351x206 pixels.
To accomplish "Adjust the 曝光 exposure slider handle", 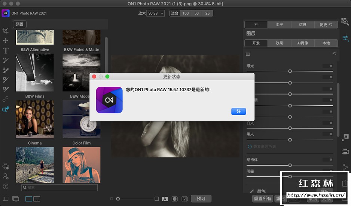I will coord(290,71).
